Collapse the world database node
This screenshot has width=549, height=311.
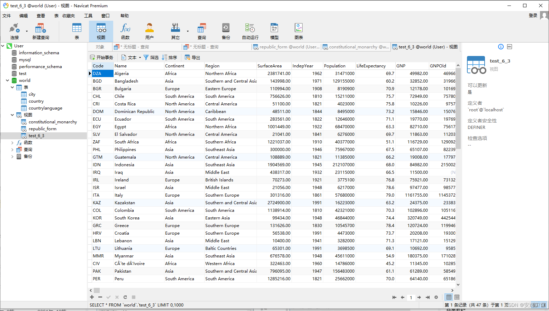coord(8,80)
